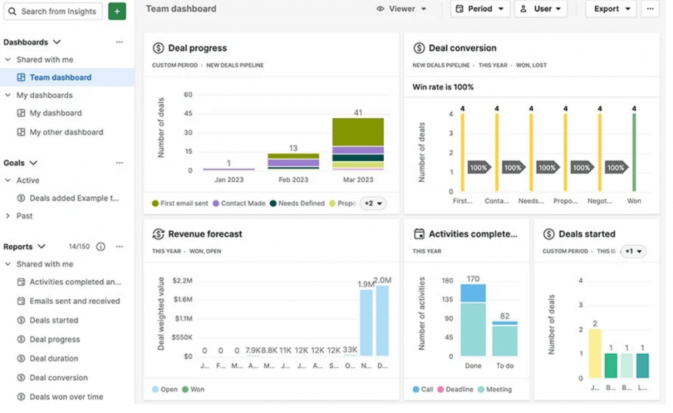Expand the Past goals group
673x413 pixels.
8,216
